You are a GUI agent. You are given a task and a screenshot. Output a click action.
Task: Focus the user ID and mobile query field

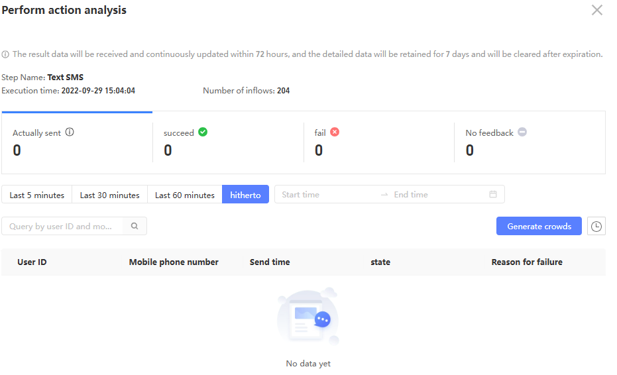point(65,226)
